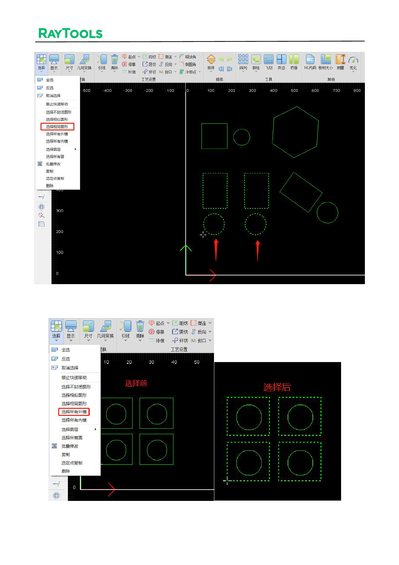
Task: Click the 阵列 array tool icon
Action: pyautogui.click(x=243, y=60)
